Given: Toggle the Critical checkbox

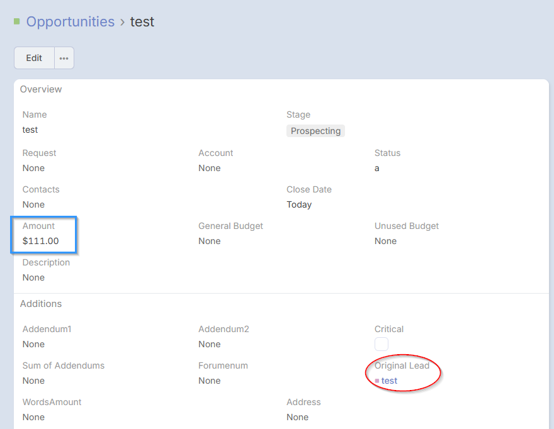Looking at the screenshot, I should click(x=382, y=344).
